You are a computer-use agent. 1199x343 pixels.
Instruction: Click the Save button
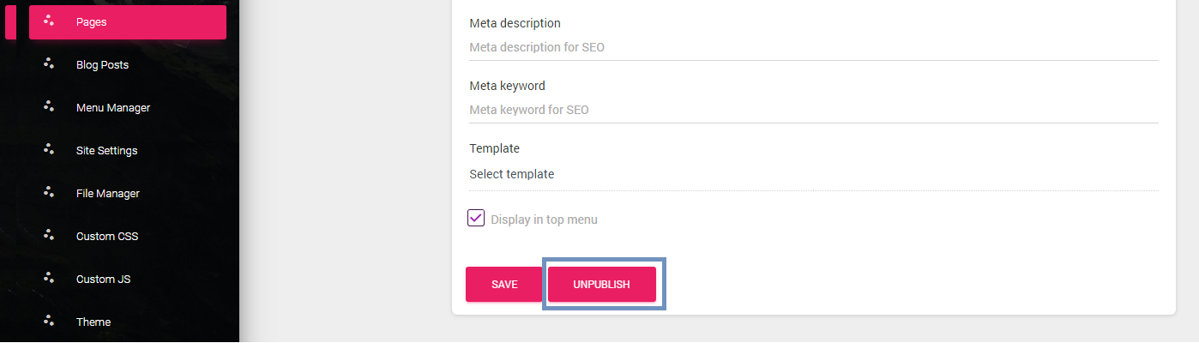[x=504, y=285]
